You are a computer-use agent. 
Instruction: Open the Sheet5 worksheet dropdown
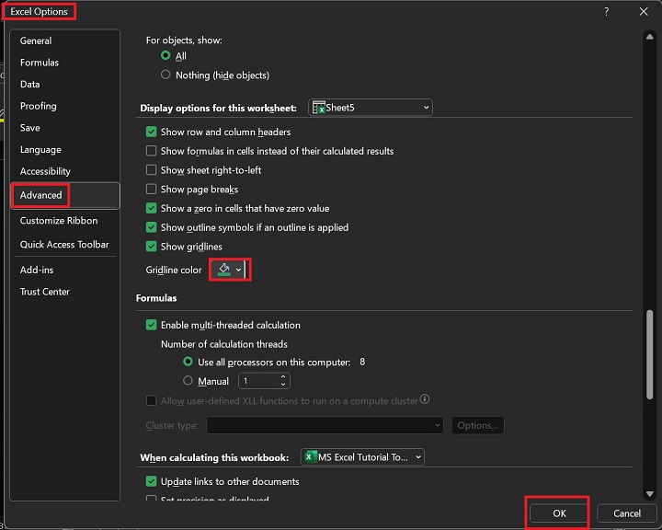coord(426,108)
